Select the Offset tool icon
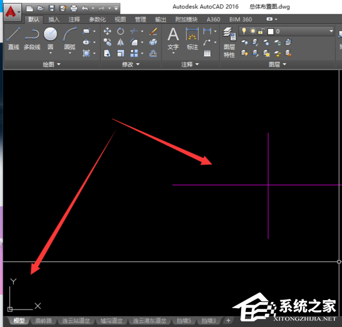342x327 pixels. pyautogui.click(x=153, y=53)
